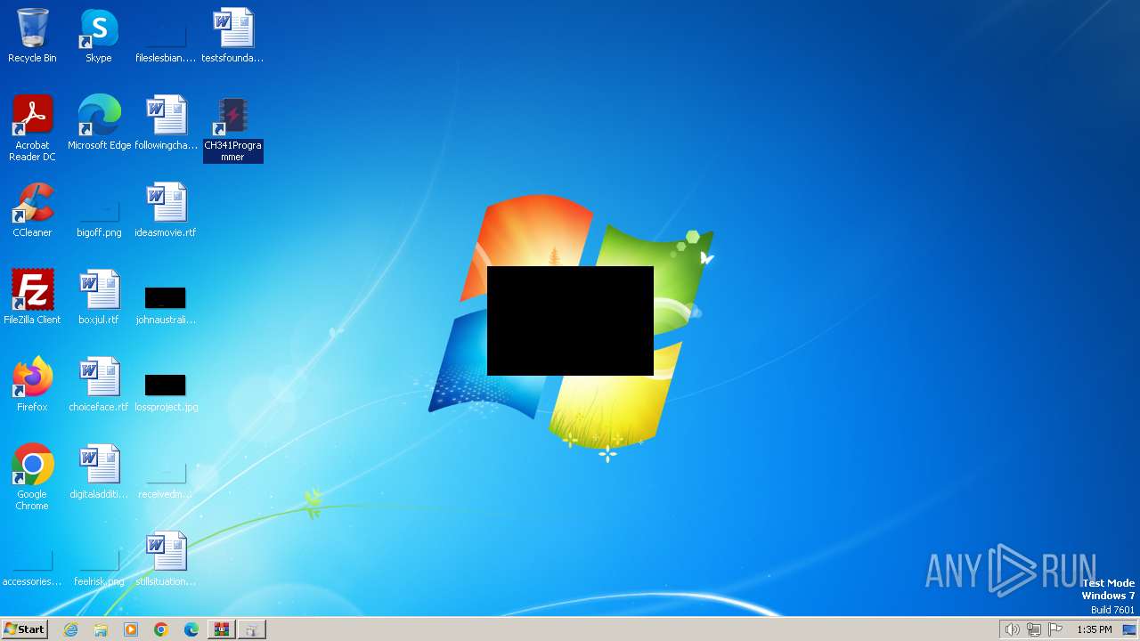Open the volume speaker tray icon
Viewport: 1140px width, 641px height.
tap(1012, 629)
